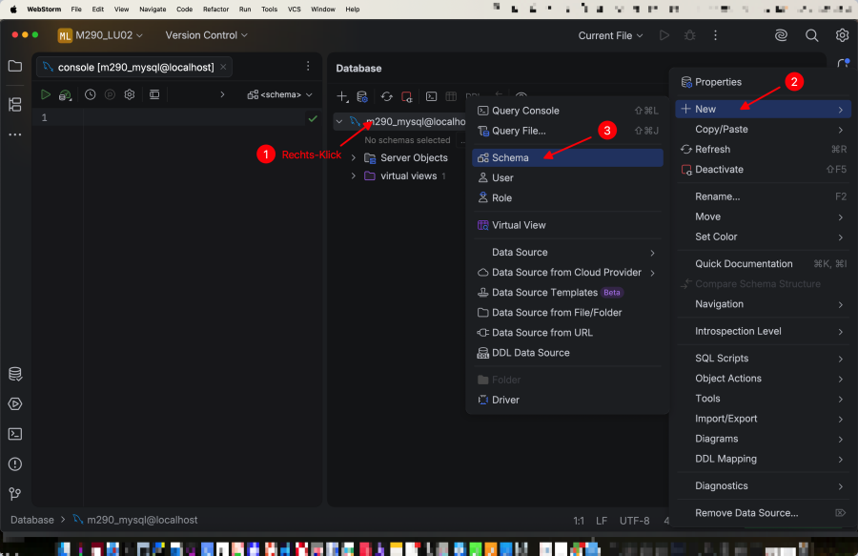Open the AI Assistant spiral icon
The image size is (858, 556).
coord(781,35)
